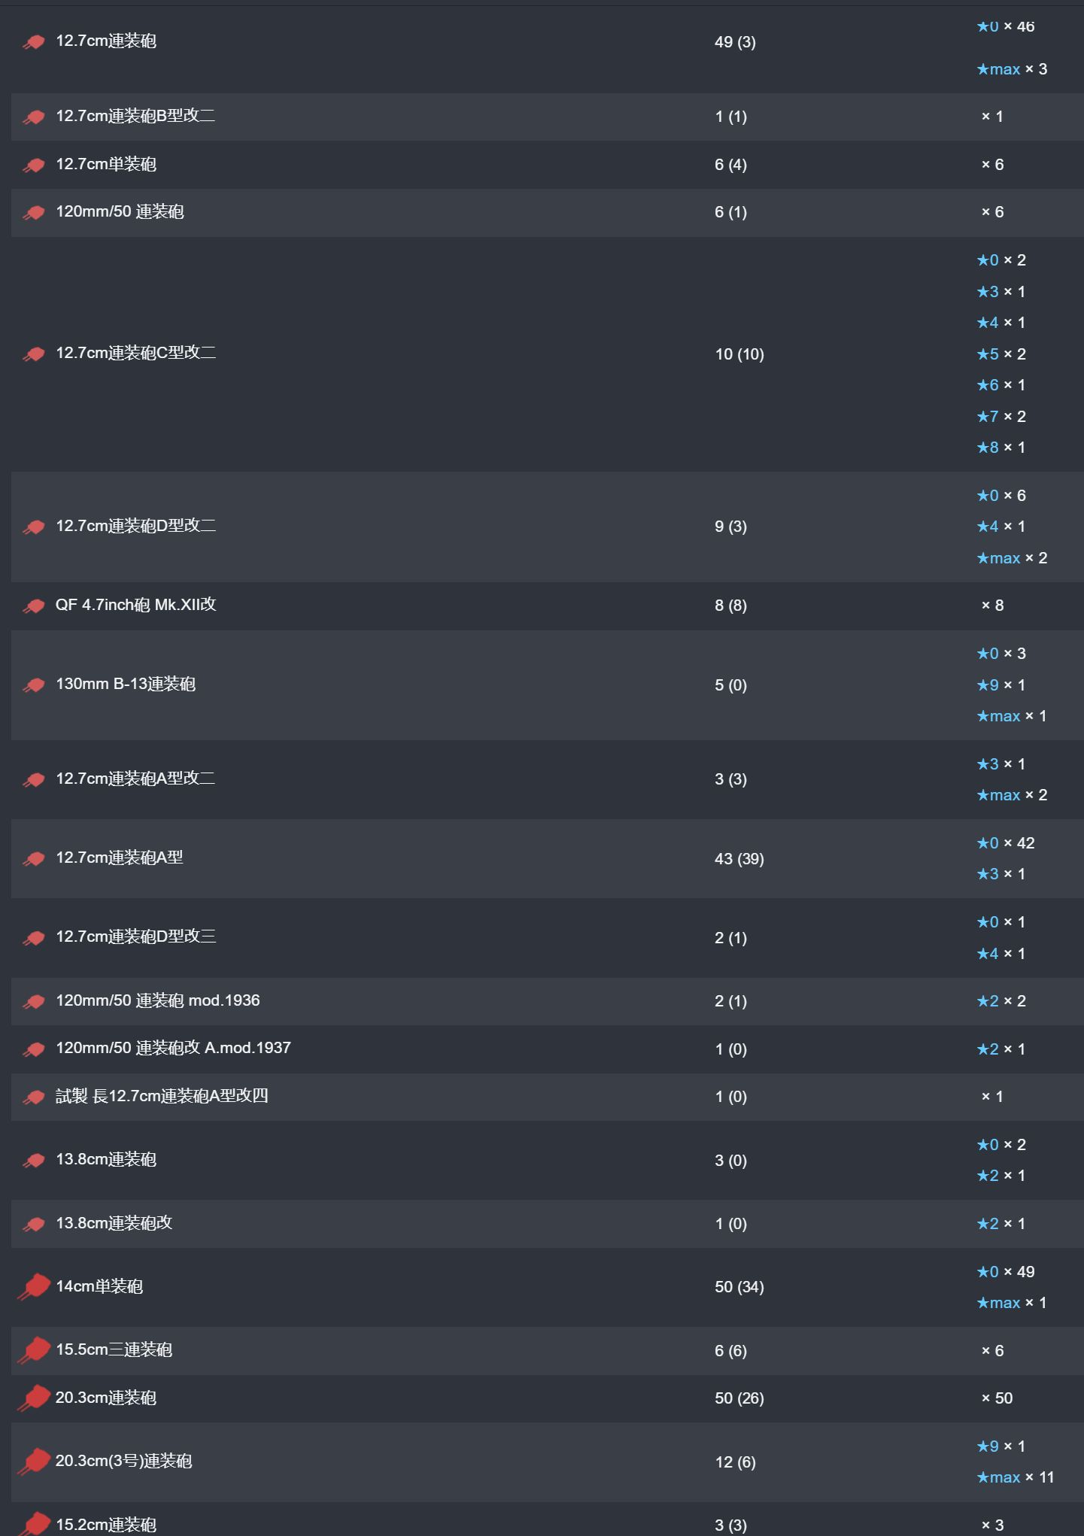1084x1536 pixels.
Task: Click the gun icon beside 12.7cm連装砲B型改二
Action: [x=34, y=117]
